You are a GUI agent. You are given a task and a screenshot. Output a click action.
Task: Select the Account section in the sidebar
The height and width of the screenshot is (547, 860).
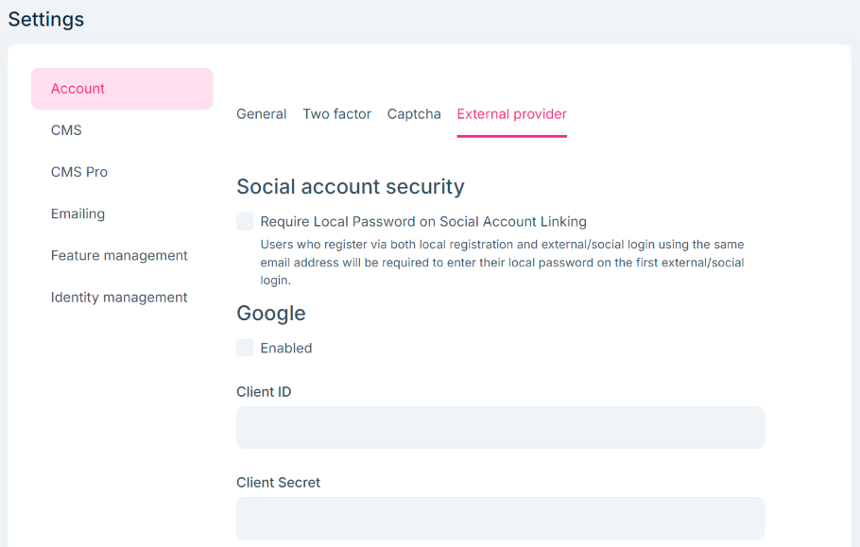pyautogui.click(x=78, y=88)
